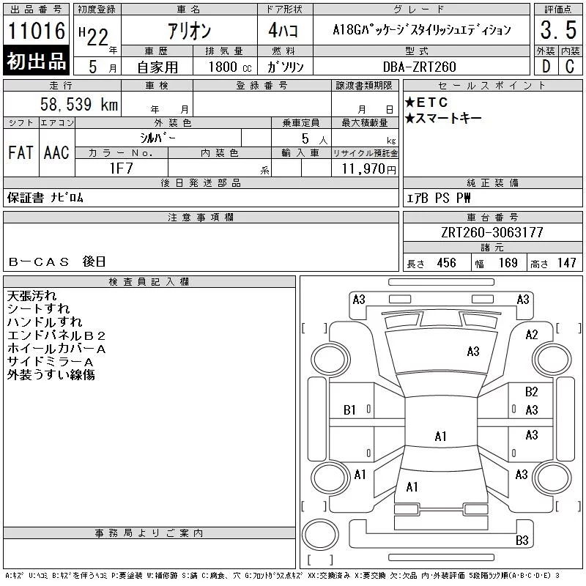Click the exterior grade D cell
The width and height of the screenshot is (586, 586).
pyautogui.click(x=546, y=66)
